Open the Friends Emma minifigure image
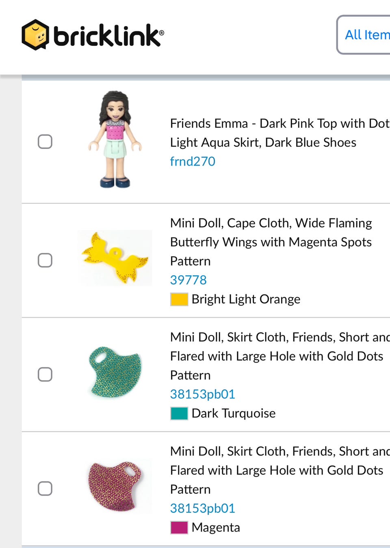 tap(115, 139)
